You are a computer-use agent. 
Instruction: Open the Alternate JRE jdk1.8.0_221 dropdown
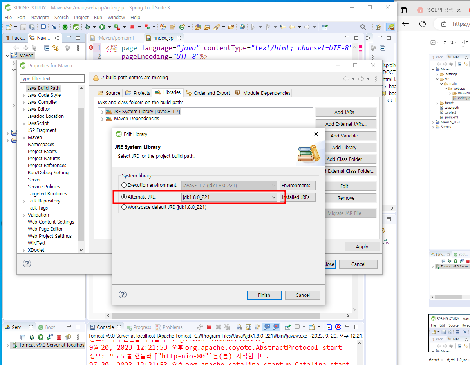tap(230, 197)
